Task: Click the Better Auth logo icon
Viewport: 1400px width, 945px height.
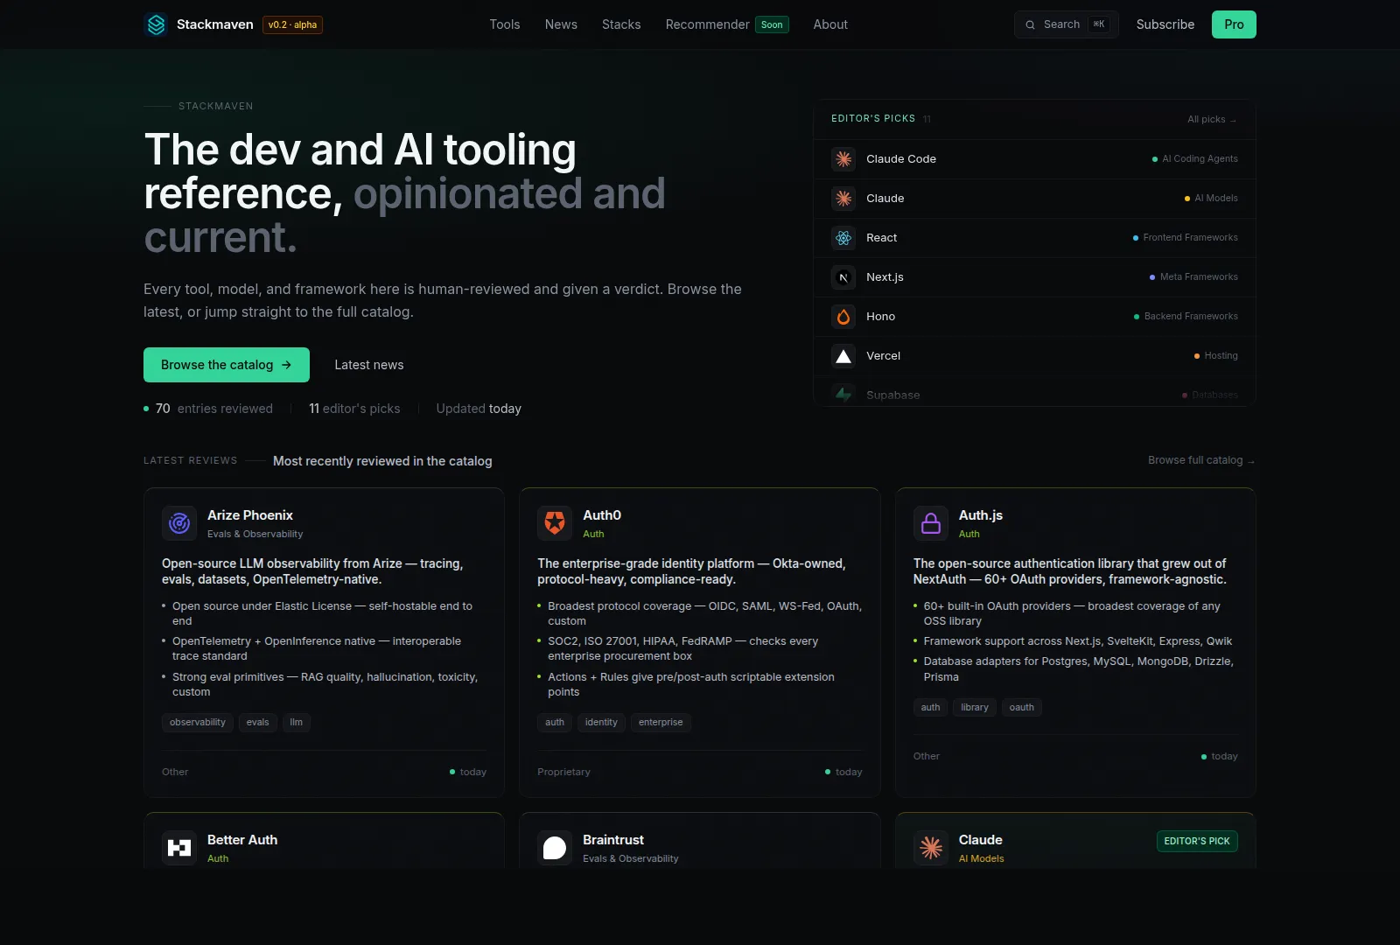Action: 179,848
